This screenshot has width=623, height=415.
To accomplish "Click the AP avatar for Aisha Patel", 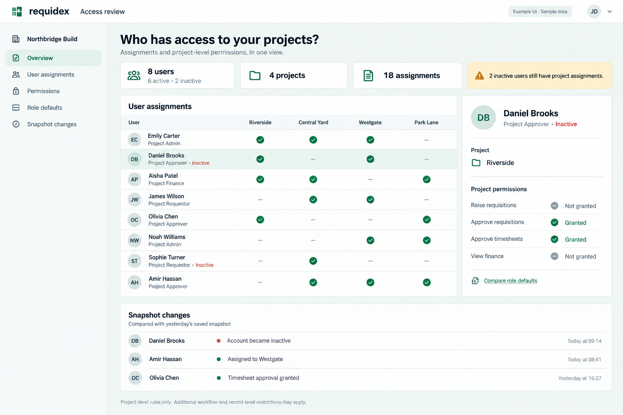I will 134,180.
